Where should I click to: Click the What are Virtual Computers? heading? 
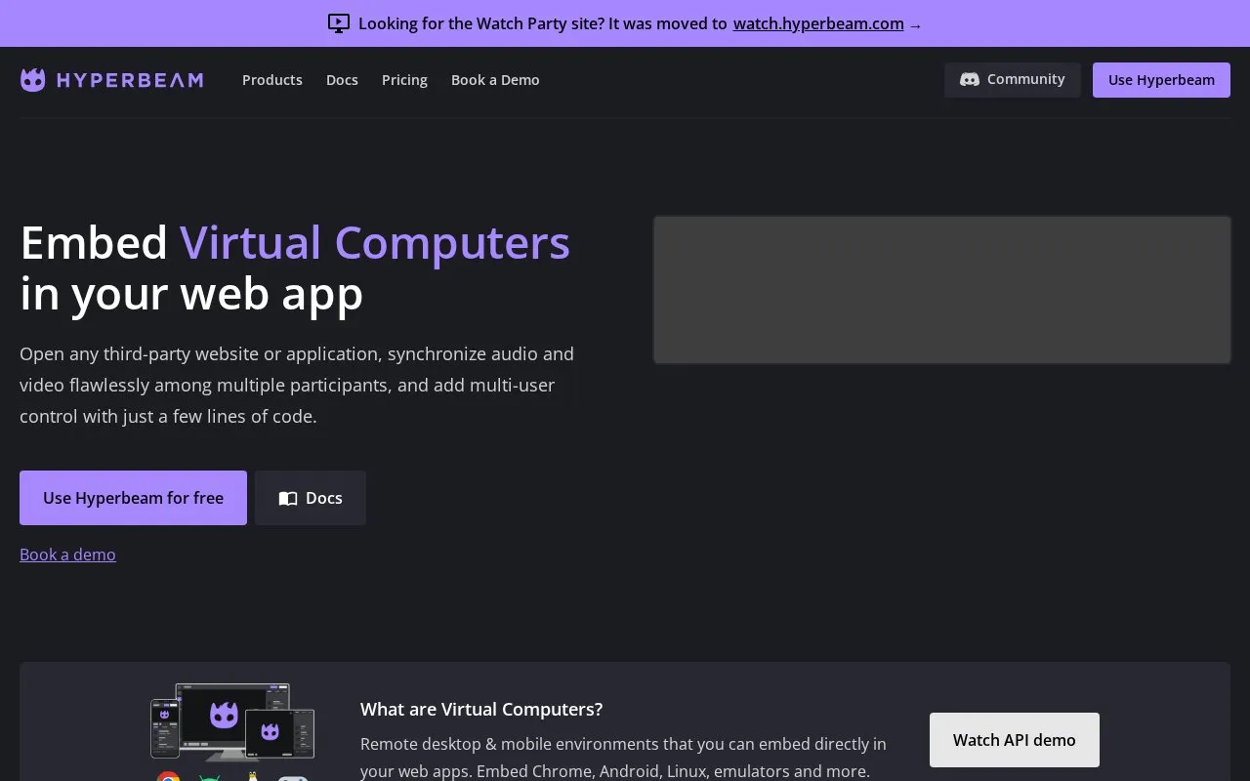[481, 709]
